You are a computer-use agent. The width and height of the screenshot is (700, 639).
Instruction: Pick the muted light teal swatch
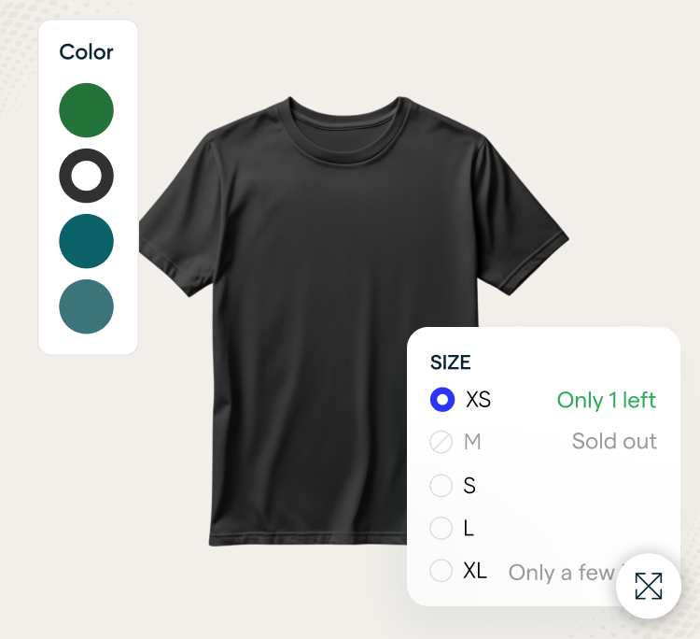tap(86, 306)
